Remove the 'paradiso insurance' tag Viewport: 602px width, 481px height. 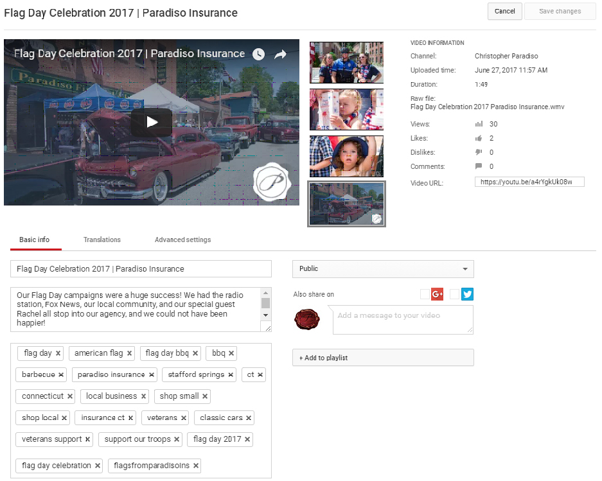tap(151, 374)
